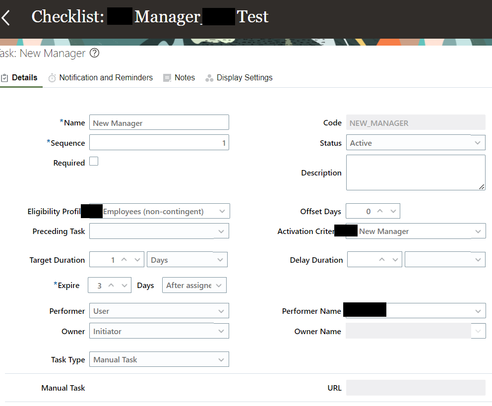The width and height of the screenshot is (492, 406).
Task: Expand the Activation Criteria dropdown
Action: [x=478, y=231]
